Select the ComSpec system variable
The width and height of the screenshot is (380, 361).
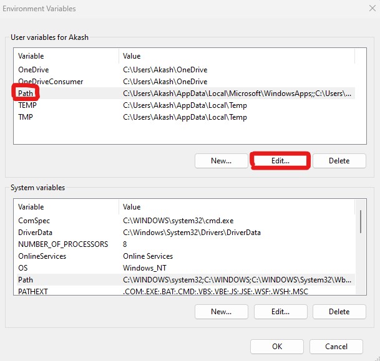(34, 221)
